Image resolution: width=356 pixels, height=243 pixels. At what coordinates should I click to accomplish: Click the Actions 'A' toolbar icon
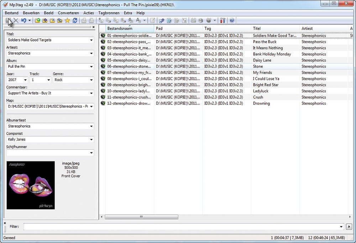138,21
